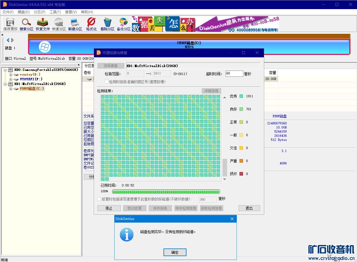Click the info icon in message box

coord(127,234)
